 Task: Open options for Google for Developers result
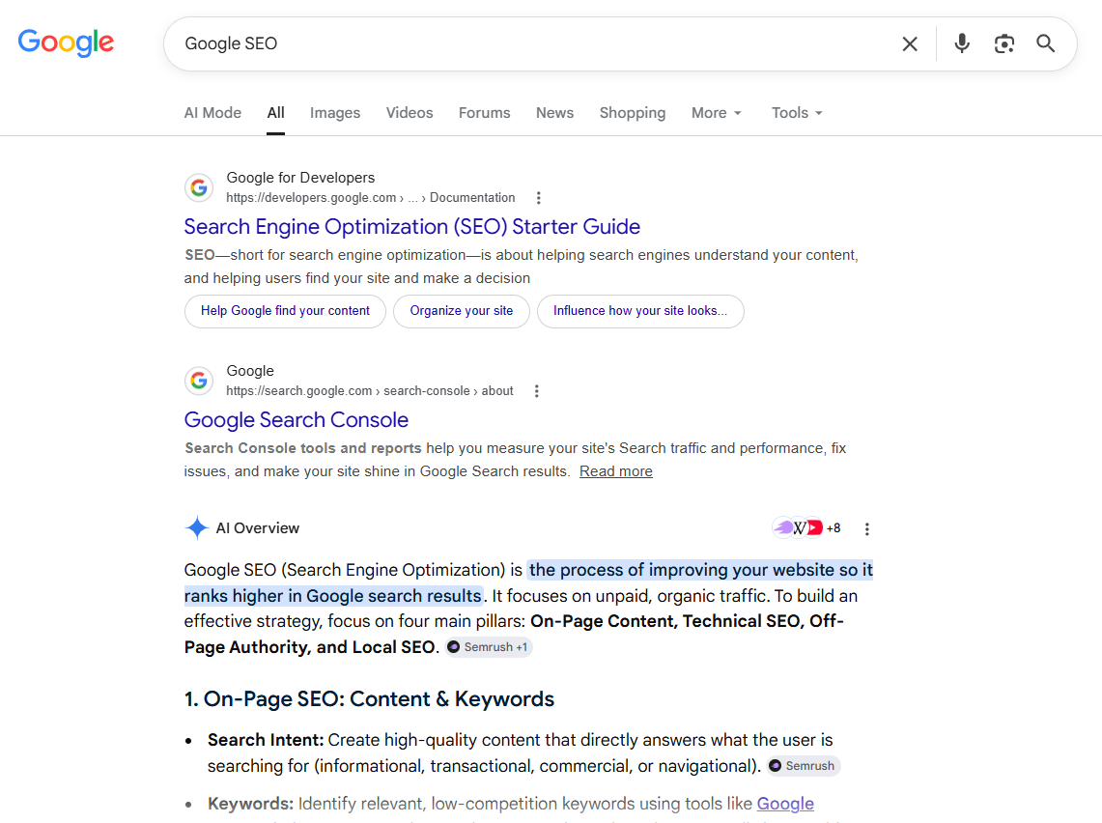538,198
